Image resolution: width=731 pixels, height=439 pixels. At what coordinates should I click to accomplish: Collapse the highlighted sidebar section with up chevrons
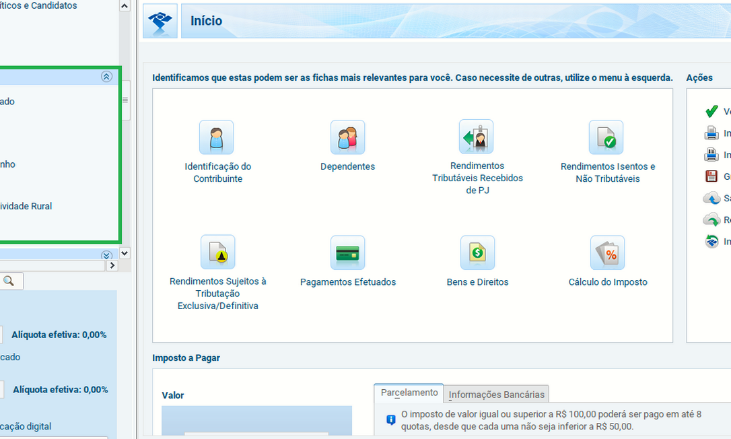tap(106, 77)
